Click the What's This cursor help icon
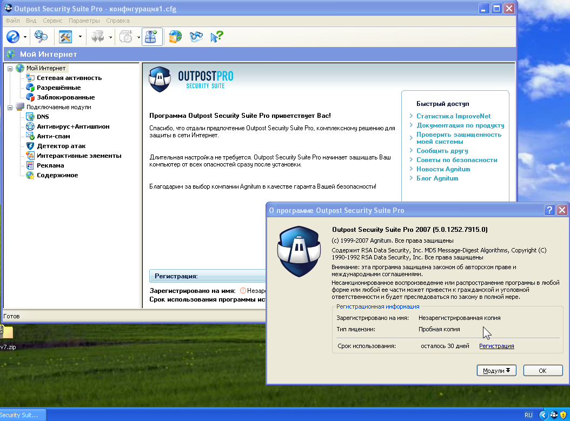Screen dimensions: 570x421 (217, 37)
